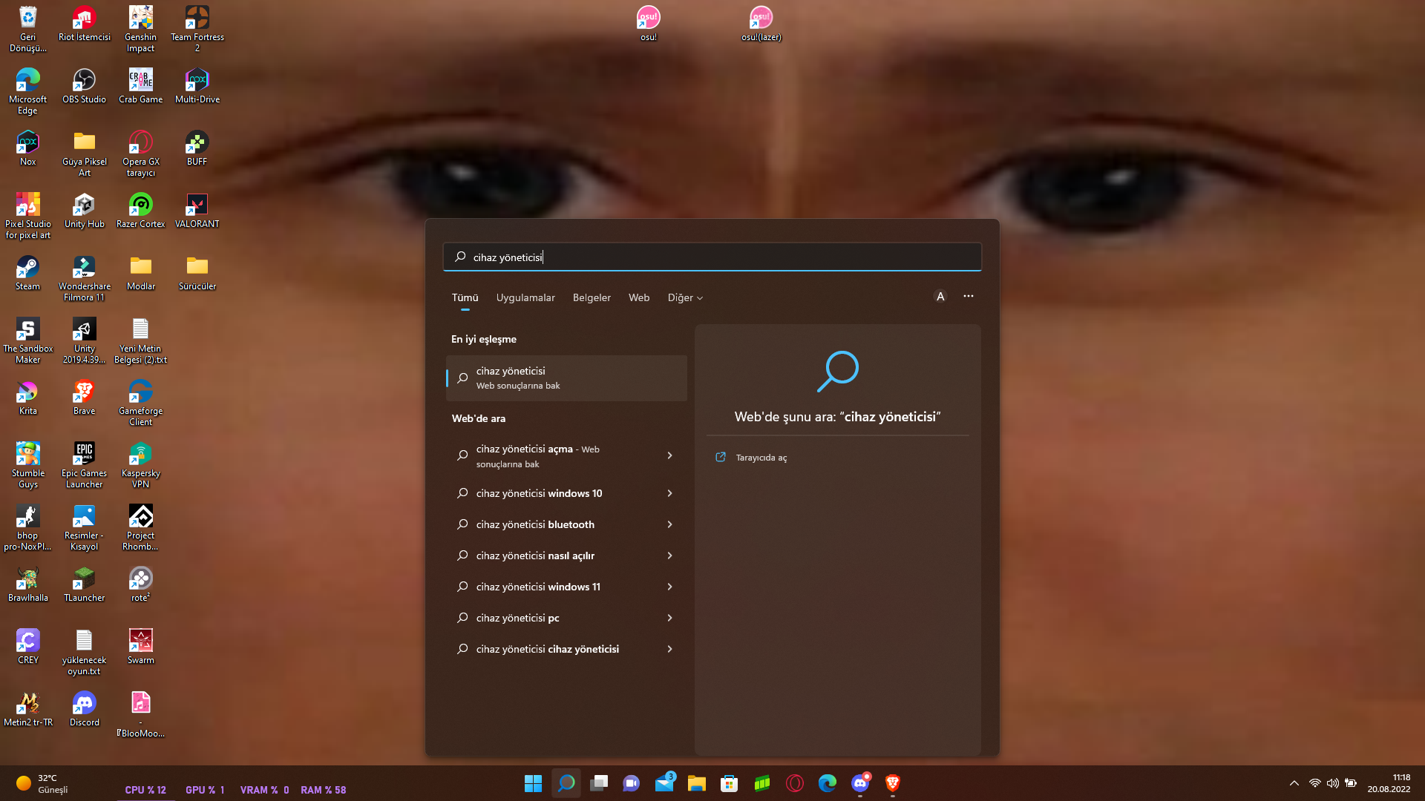Switch to the Belgeler tab
The width and height of the screenshot is (1425, 801).
[x=592, y=297]
